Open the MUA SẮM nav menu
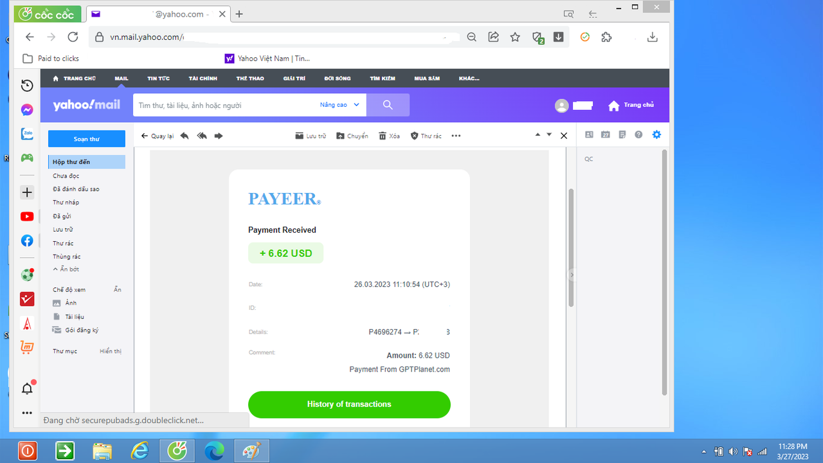Viewport: 823px width, 463px height. point(427,78)
